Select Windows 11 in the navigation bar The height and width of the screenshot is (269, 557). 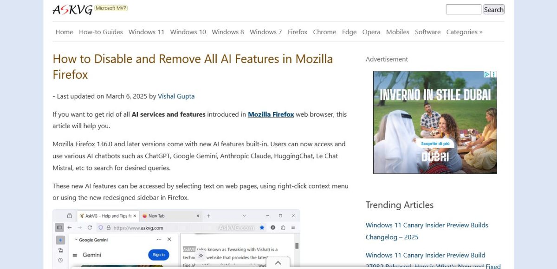coord(146,32)
